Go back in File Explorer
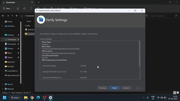This screenshot has width=180, height=101. pyautogui.click(x=3, y=16)
